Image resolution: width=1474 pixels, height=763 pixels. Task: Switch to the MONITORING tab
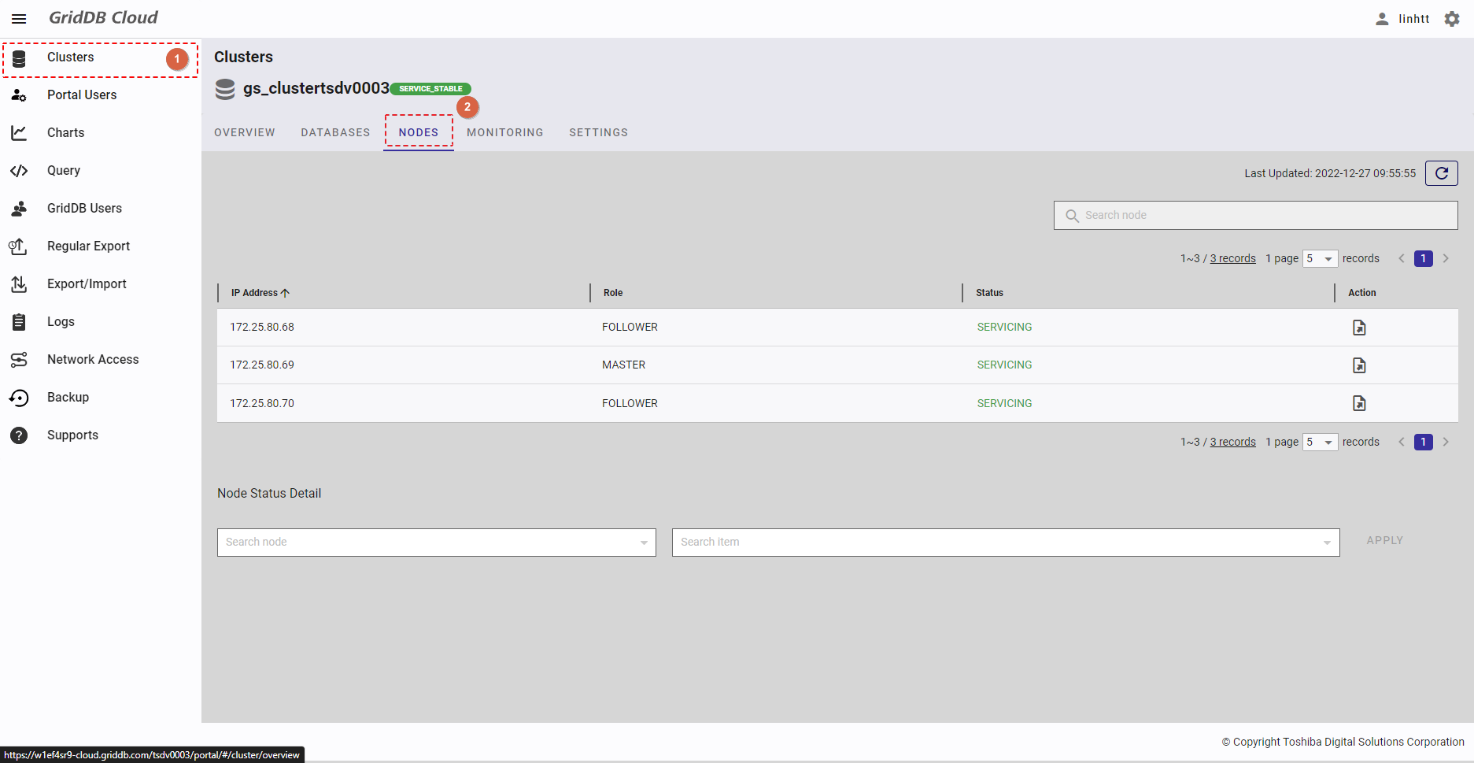coord(505,132)
